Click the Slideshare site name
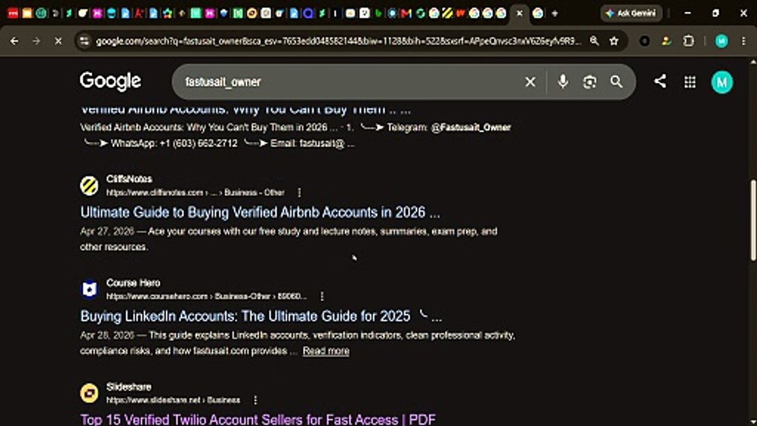Screen dimensions: 757x426 click(128, 386)
